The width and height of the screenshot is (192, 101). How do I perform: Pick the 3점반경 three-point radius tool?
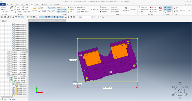click(18, 12)
